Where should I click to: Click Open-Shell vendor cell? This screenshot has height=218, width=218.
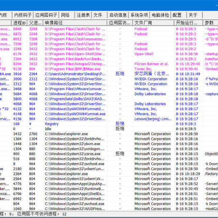pos(144,54)
